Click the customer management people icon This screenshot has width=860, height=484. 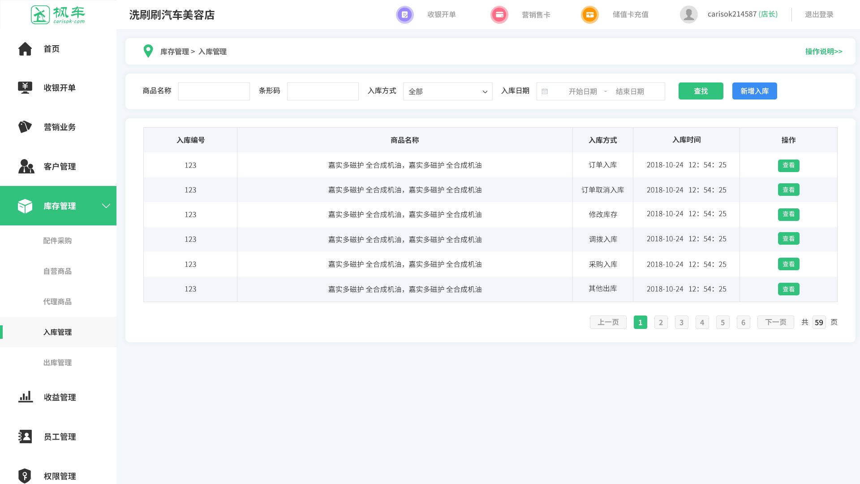tap(26, 166)
